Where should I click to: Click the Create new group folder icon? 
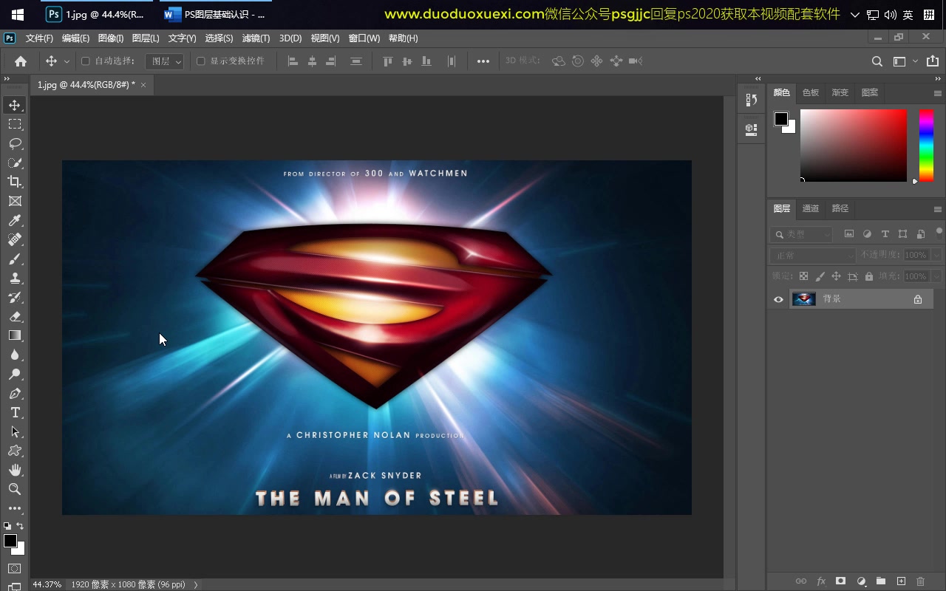881,581
